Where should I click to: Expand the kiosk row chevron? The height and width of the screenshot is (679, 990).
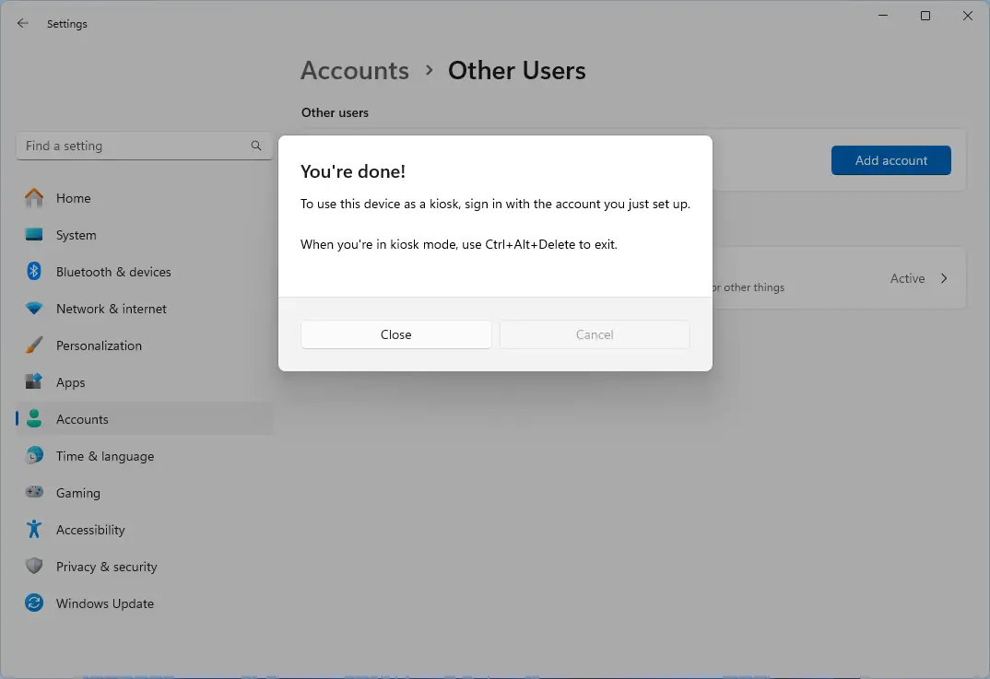pyautogui.click(x=944, y=278)
